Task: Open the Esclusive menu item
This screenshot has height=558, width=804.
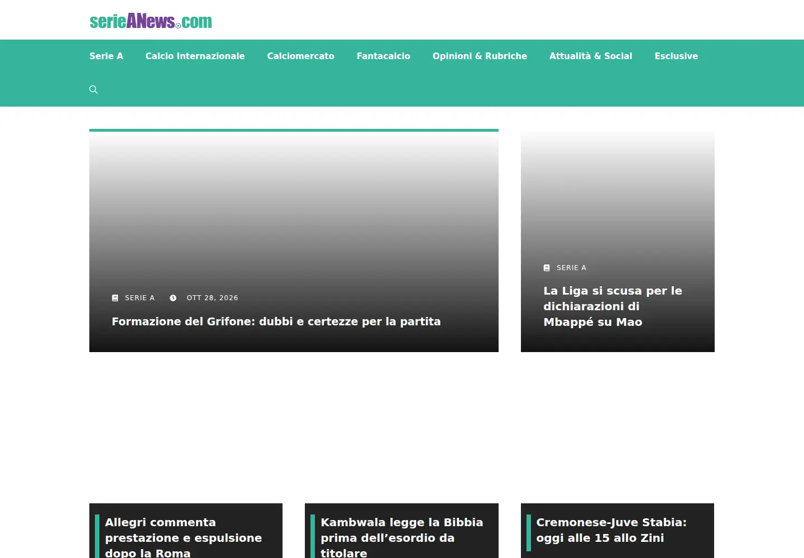Action: coord(676,56)
